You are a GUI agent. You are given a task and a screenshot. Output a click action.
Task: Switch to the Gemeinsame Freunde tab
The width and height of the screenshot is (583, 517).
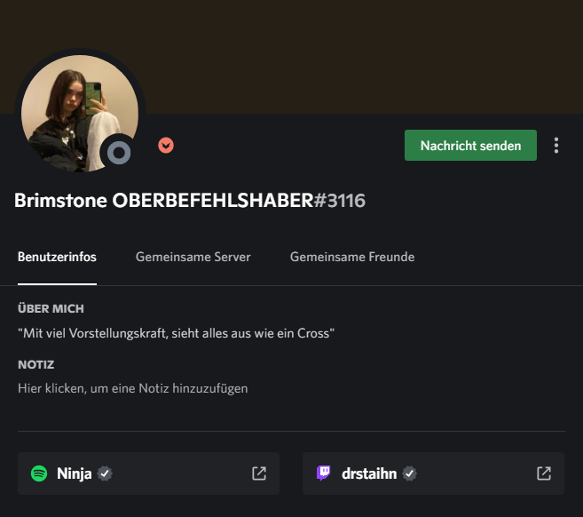[352, 257]
